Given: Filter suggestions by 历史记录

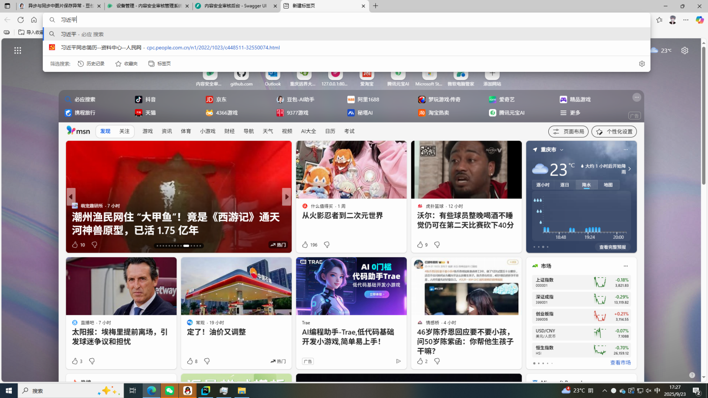Looking at the screenshot, I should [x=91, y=64].
